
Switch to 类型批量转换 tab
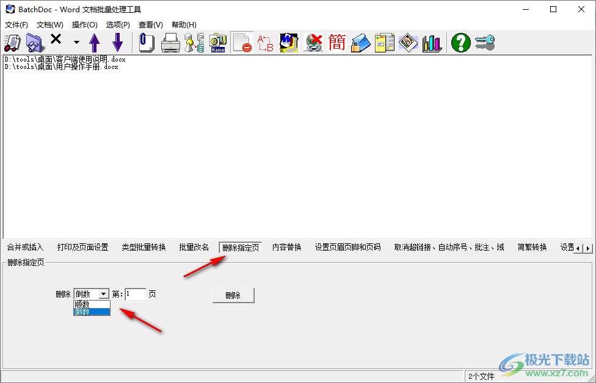pyautogui.click(x=144, y=248)
